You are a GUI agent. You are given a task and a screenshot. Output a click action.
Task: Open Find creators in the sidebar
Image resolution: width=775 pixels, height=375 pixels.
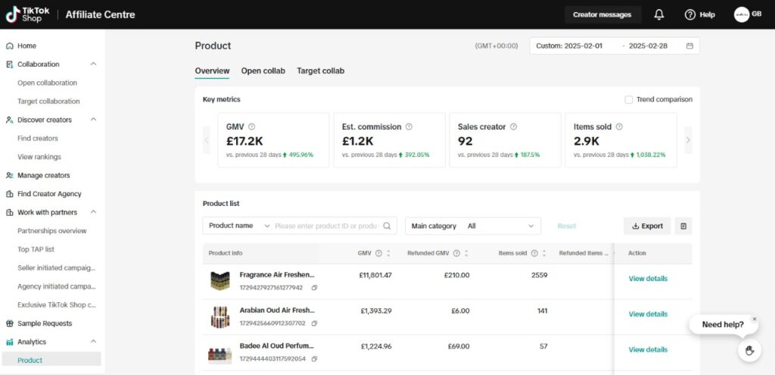[38, 139]
